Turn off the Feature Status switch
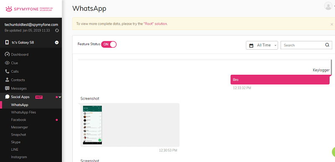 (x=109, y=44)
